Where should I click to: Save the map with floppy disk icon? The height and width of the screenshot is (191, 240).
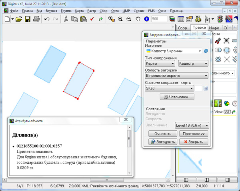pos(28,19)
